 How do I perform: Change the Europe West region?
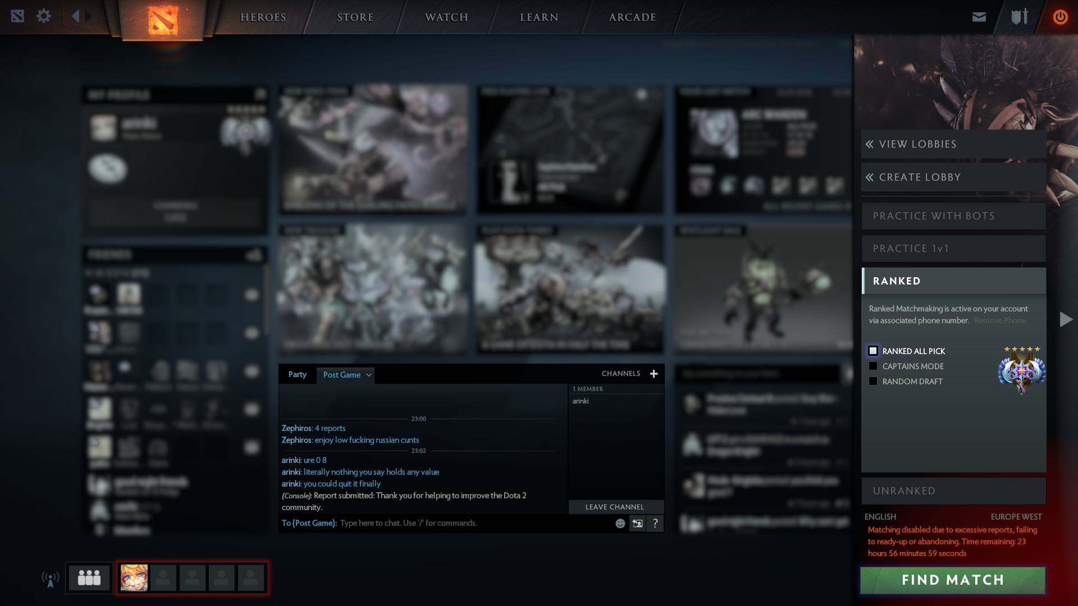1016,517
